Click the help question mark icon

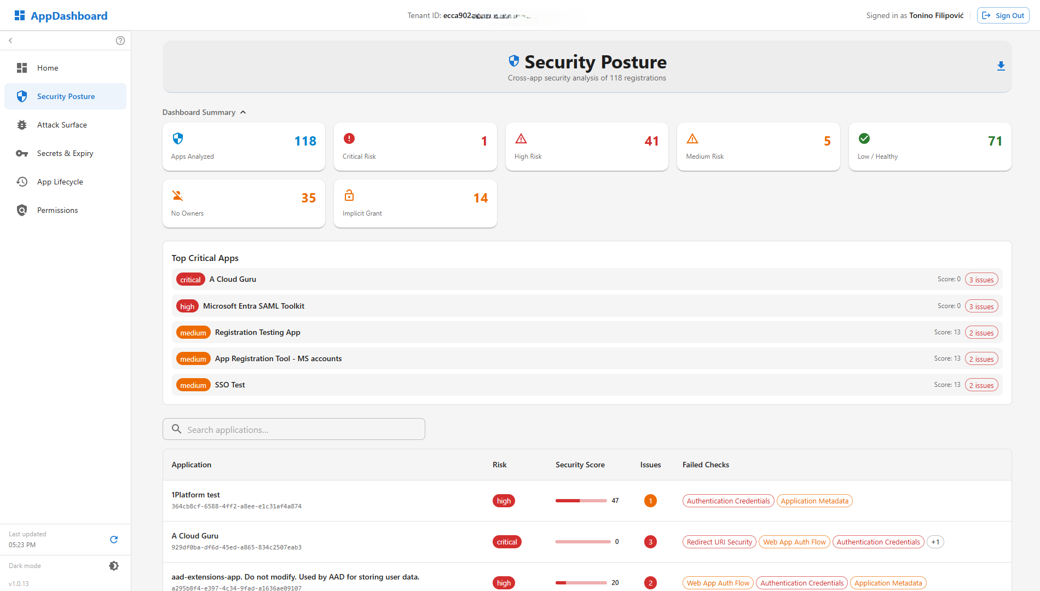(120, 40)
